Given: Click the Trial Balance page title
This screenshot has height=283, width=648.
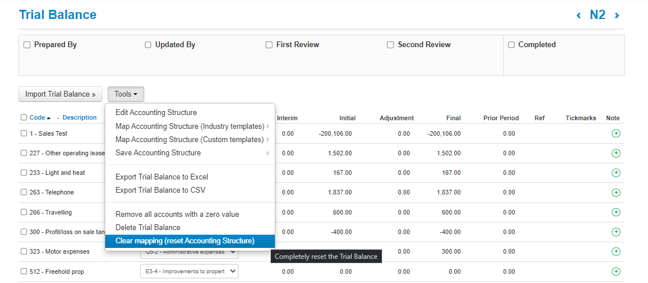Looking at the screenshot, I should (x=58, y=15).
